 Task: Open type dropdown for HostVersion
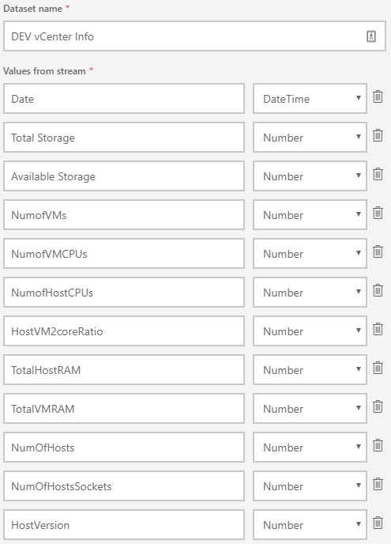310,524
